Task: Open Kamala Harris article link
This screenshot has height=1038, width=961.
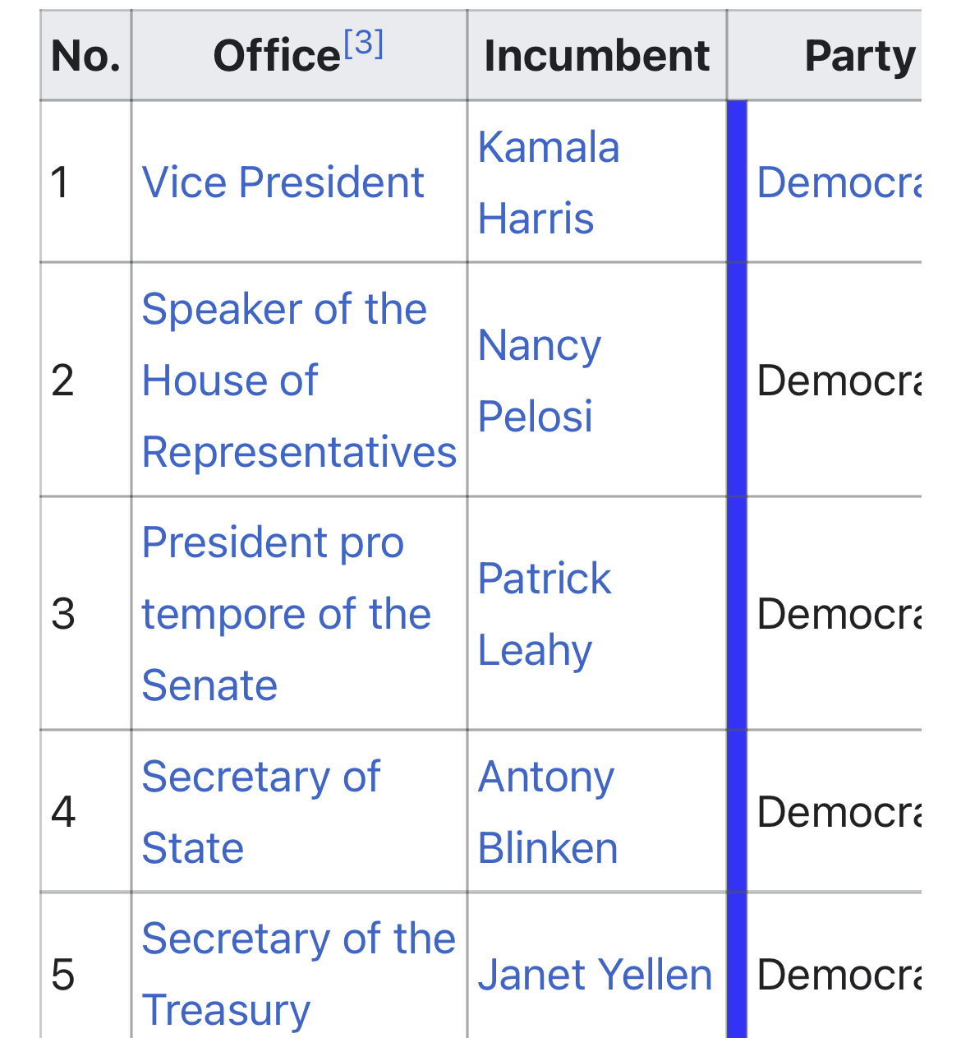Action: click(x=549, y=182)
